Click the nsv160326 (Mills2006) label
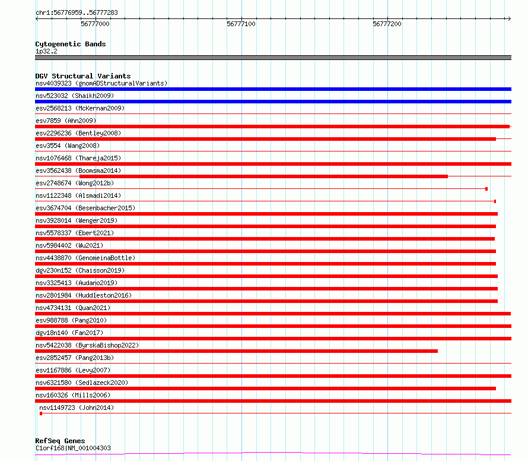 tap(73, 395)
